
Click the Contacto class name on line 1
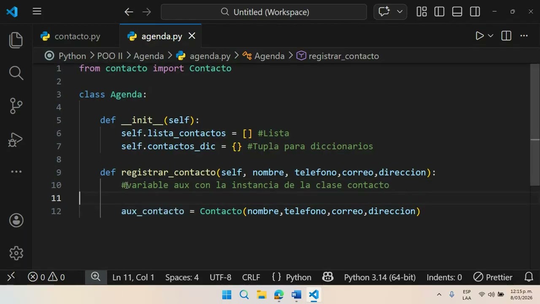pos(210,68)
